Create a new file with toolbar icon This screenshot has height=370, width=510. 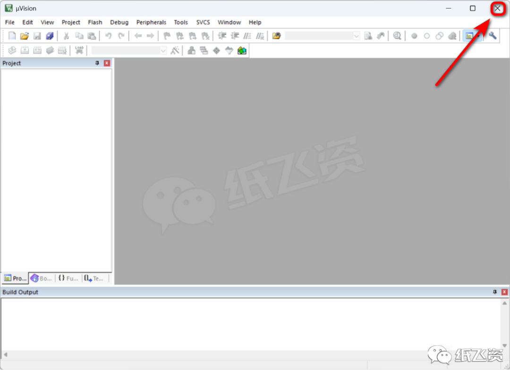(x=12, y=36)
